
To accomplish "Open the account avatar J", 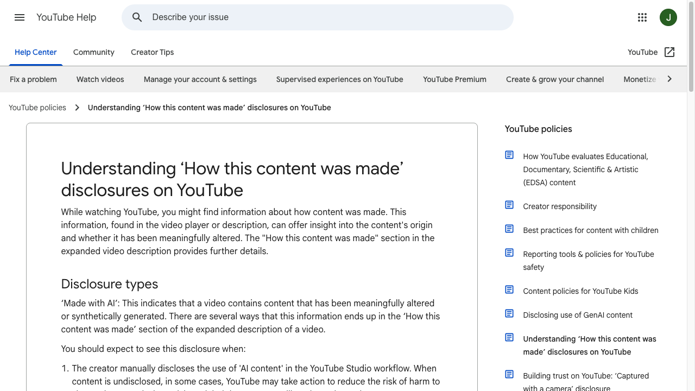I will click(668, 17).
